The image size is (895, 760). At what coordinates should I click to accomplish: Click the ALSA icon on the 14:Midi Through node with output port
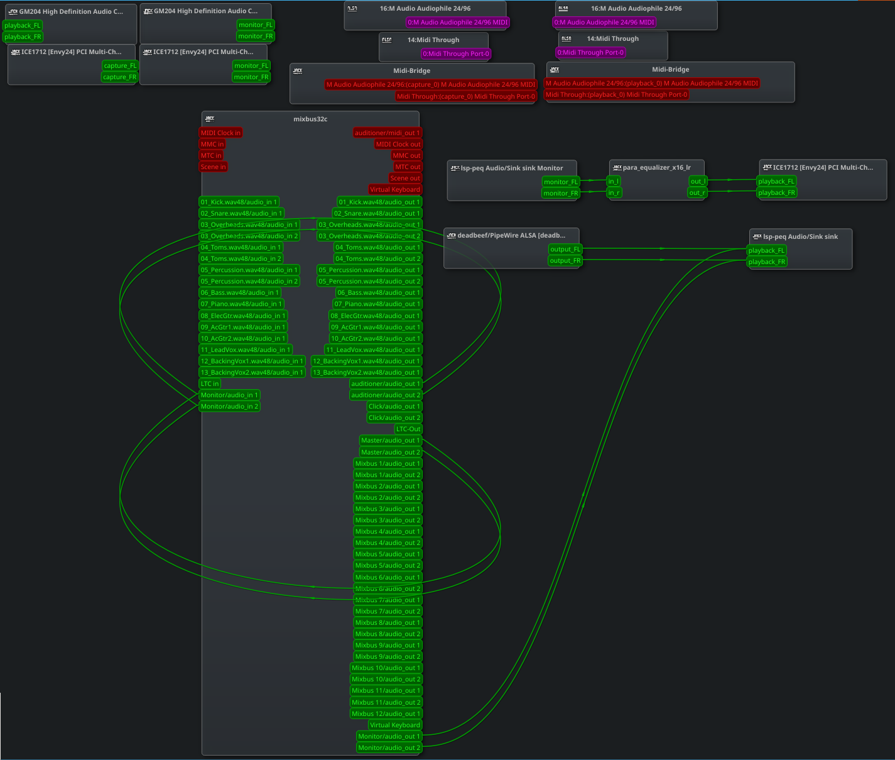(387, 40)
